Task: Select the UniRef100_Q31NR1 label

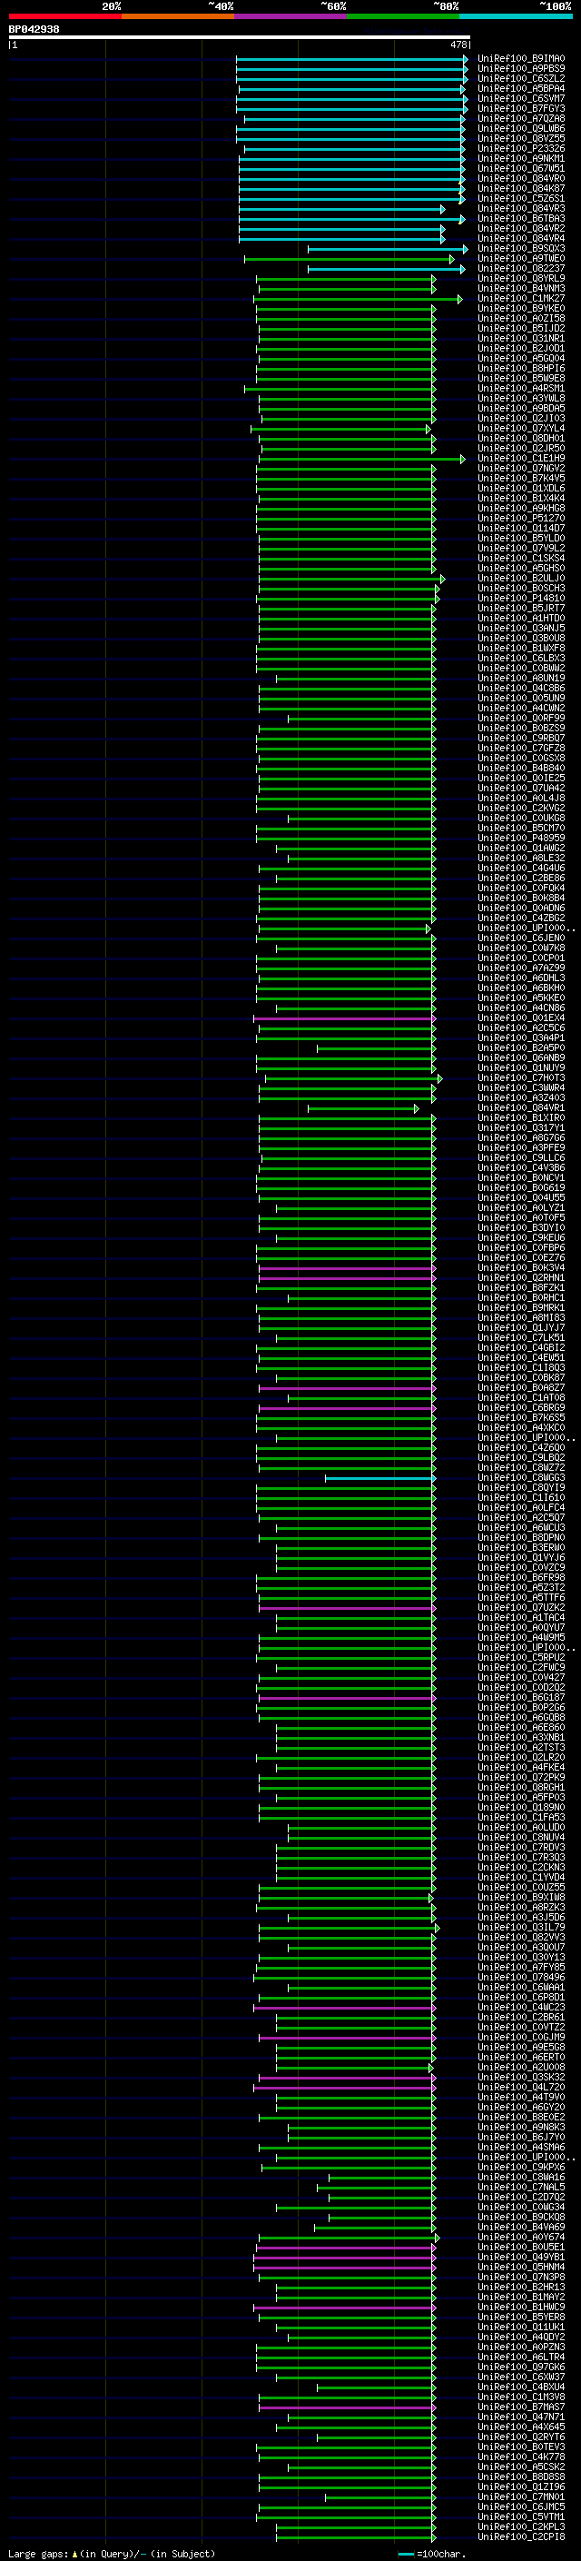Action: click(x=520, y=339)
